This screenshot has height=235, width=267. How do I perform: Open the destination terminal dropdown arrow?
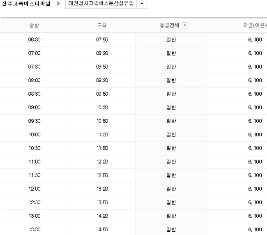142,3
